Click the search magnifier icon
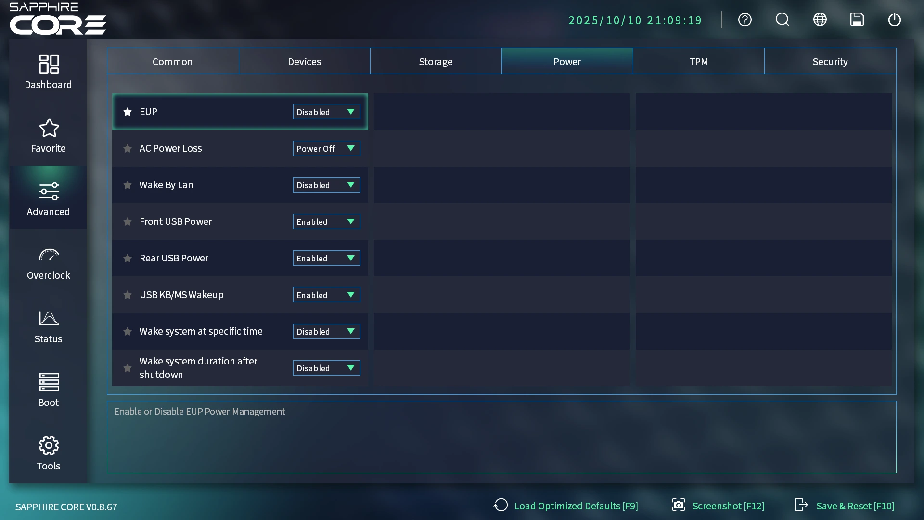The width and height of the screenshot is (924, 520). tap(782, 20)
